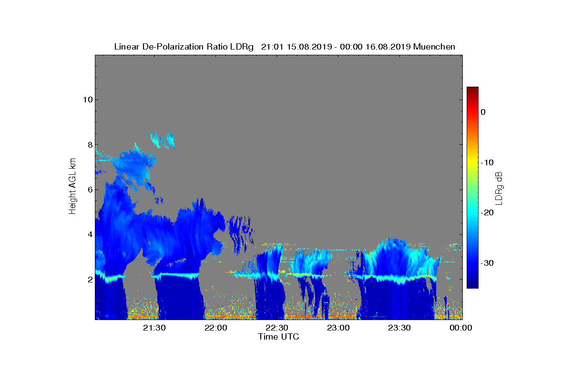Viewport: 572px width, 381px height.
Task: Click the '21:30' time tick label
Action: tap(155, 328)
